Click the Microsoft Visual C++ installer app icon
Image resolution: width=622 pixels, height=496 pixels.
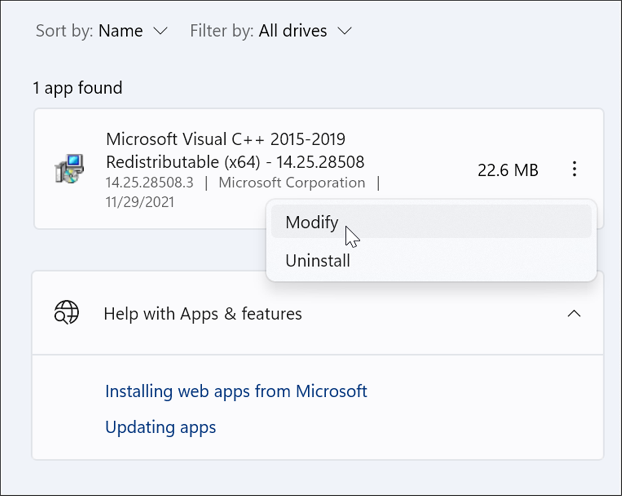(x=70, y=170)
